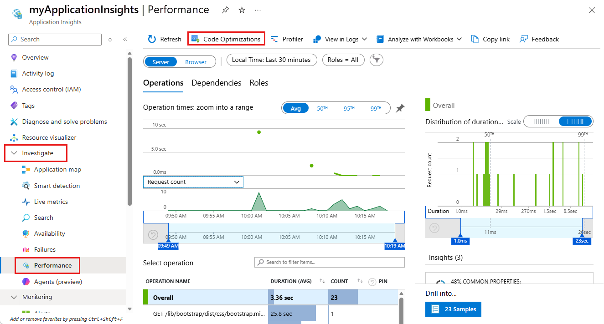Click the 09:49 AM time range handle
Viewport: 604px width, 324px height.
click(168, 246)
